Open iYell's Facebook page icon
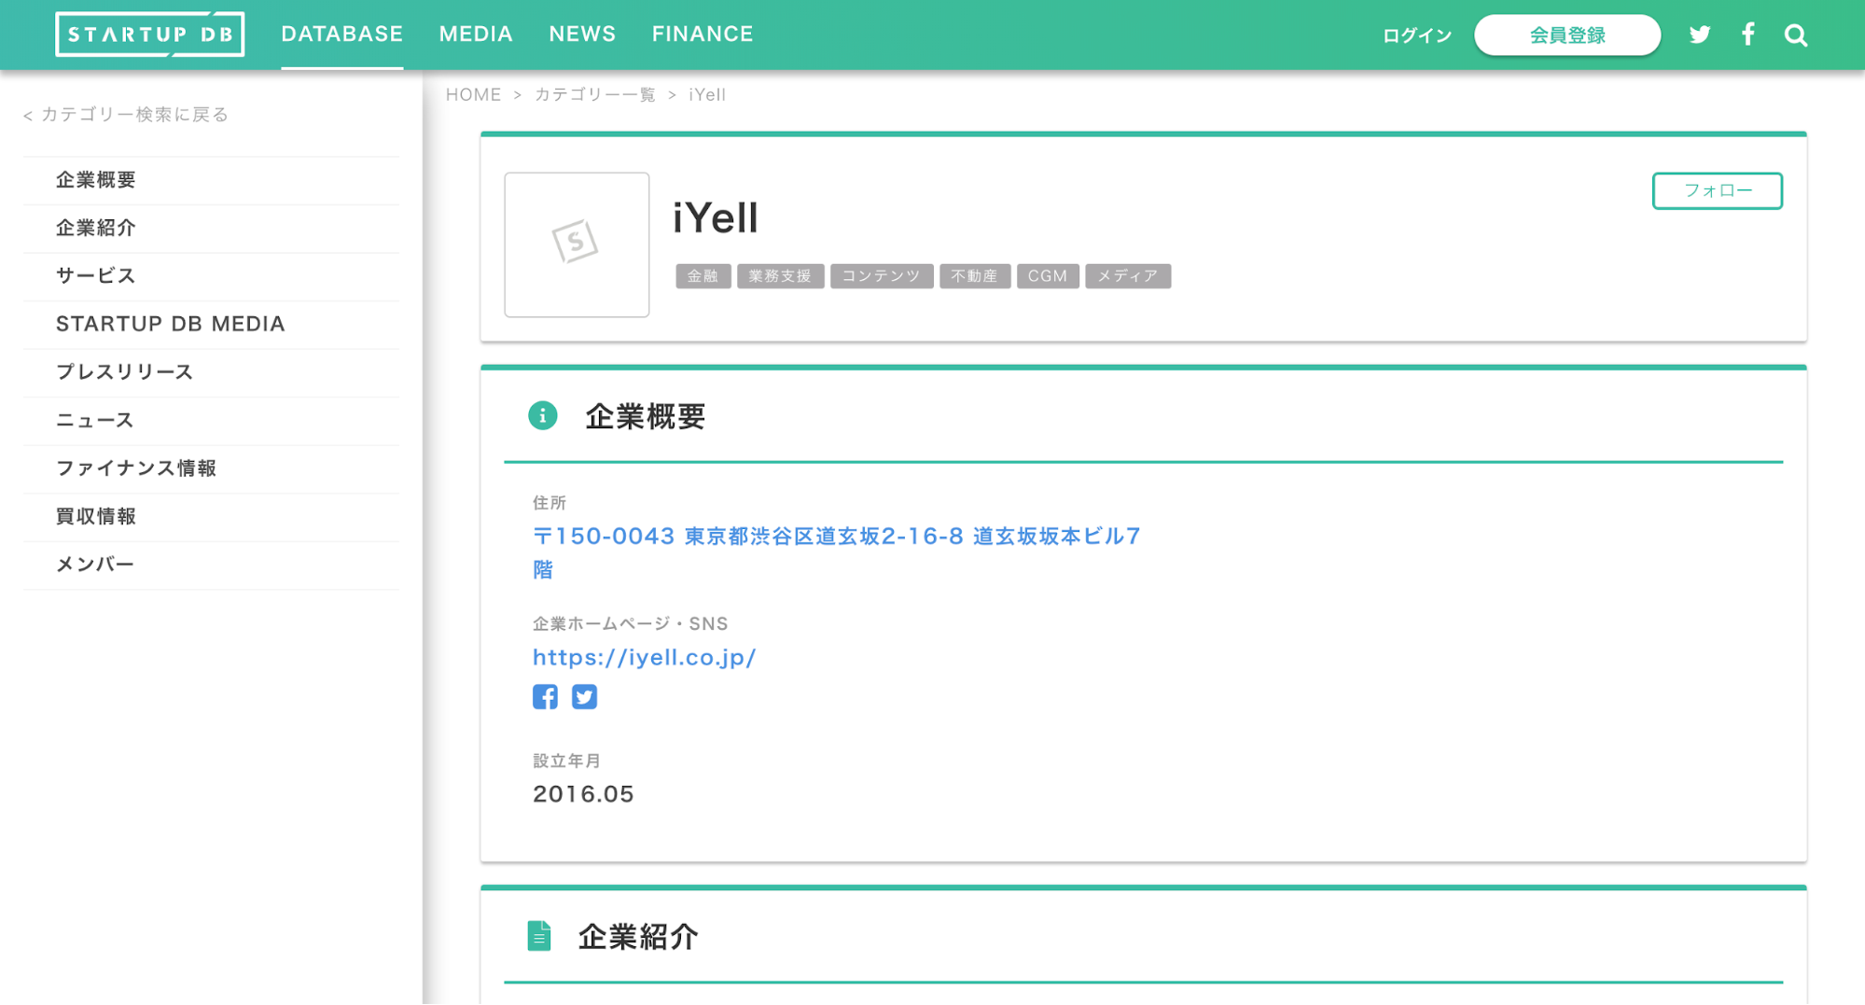The width and height of the screenshot is (1865, 1005). pos(546,697)
